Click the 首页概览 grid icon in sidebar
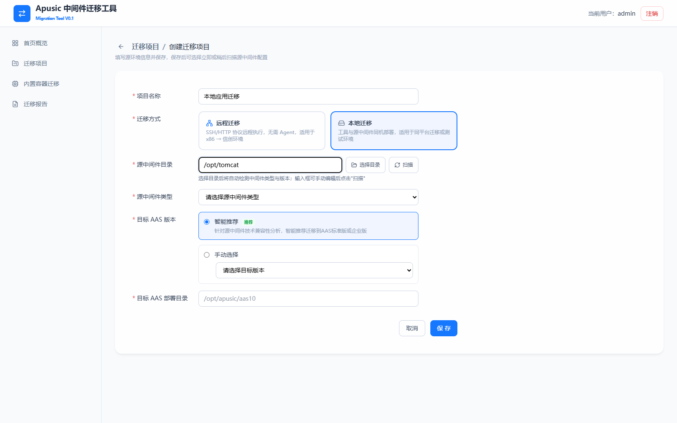The image size is (677, 423). coord(15,43)
